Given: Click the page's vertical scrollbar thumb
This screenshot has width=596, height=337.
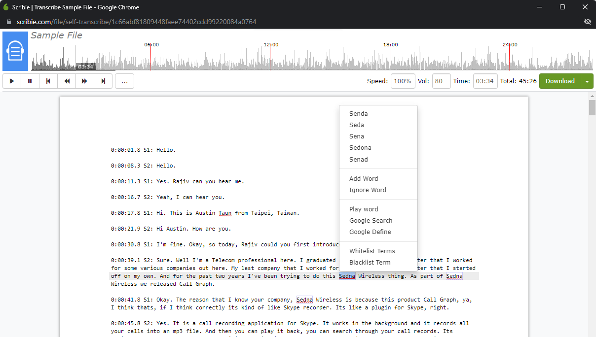Looking at the screenshot, I should [592, 107].
